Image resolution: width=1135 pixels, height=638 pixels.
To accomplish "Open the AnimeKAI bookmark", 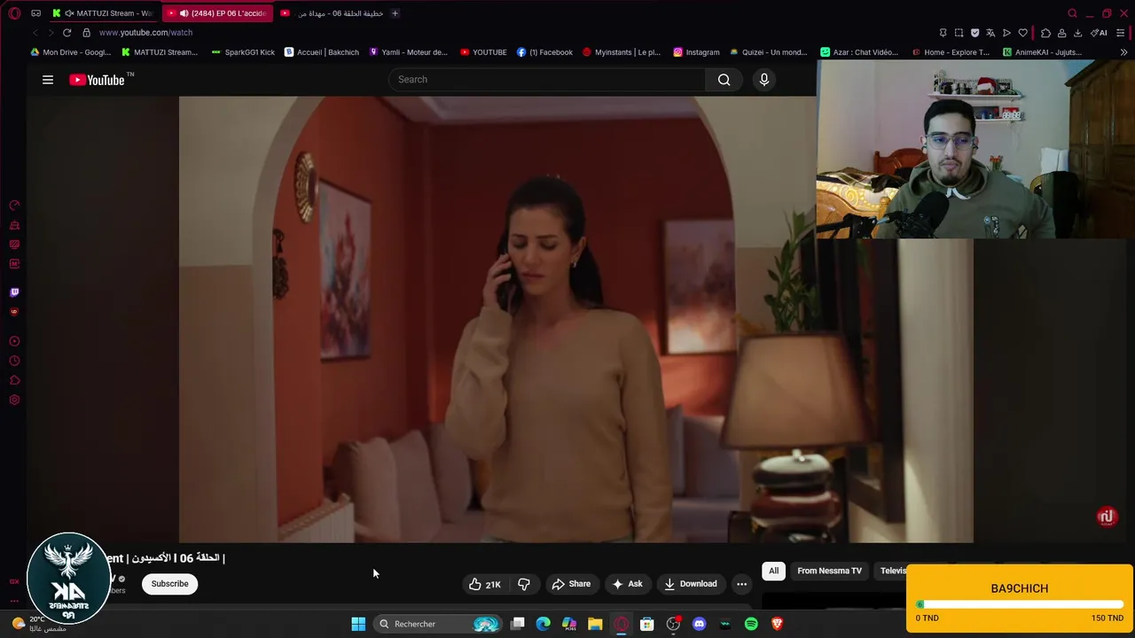I will pos(1042,52).
